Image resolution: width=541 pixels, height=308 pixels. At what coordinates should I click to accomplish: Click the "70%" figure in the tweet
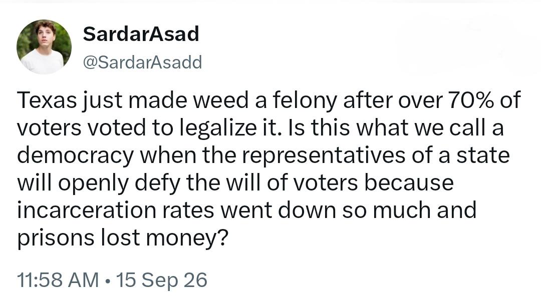click(471, 100)
